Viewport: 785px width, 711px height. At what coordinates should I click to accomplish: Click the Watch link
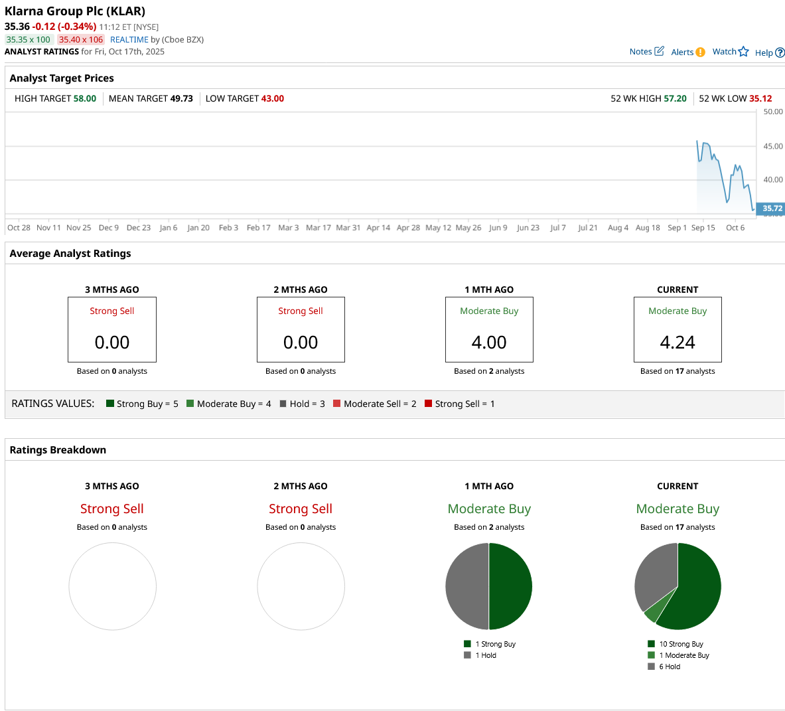724,52
